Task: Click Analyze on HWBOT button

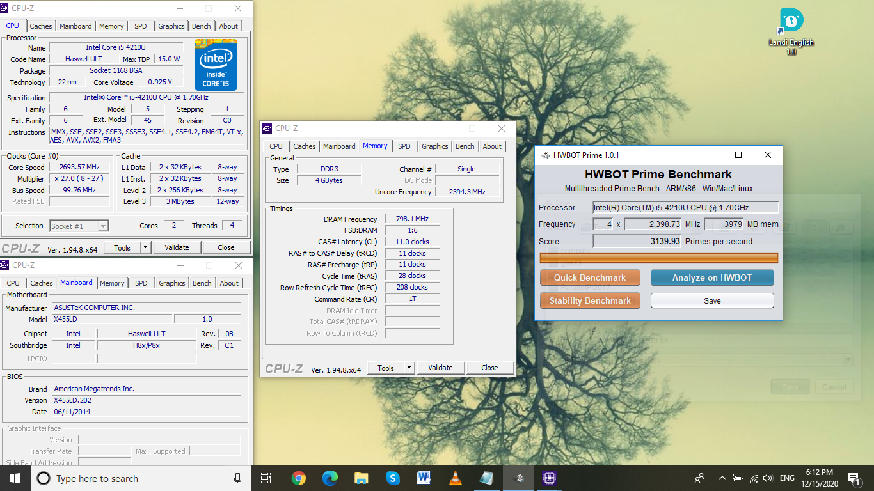Action: point(712,277)
